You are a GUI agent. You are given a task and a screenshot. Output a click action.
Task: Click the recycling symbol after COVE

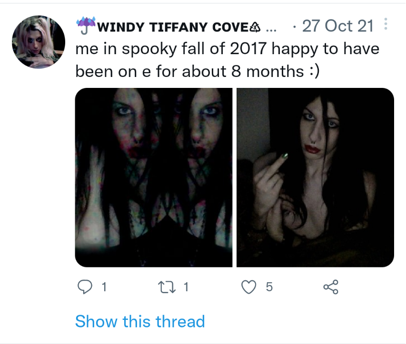255,27
